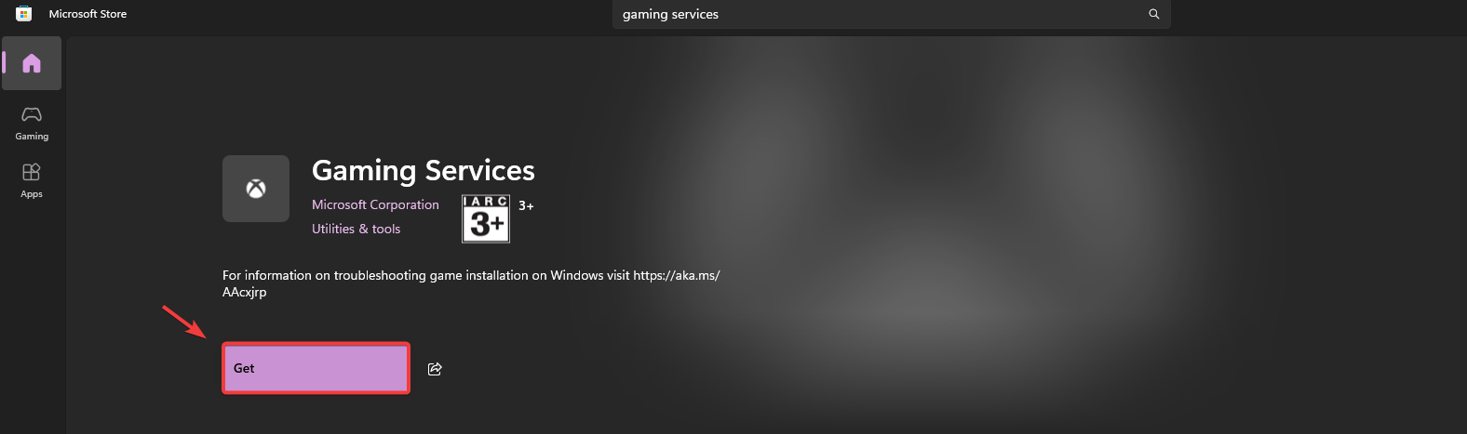Select the 3+ age rating text
Image resolution: width=1467 pixels, height=434 pixels.
tap(526, 205)
